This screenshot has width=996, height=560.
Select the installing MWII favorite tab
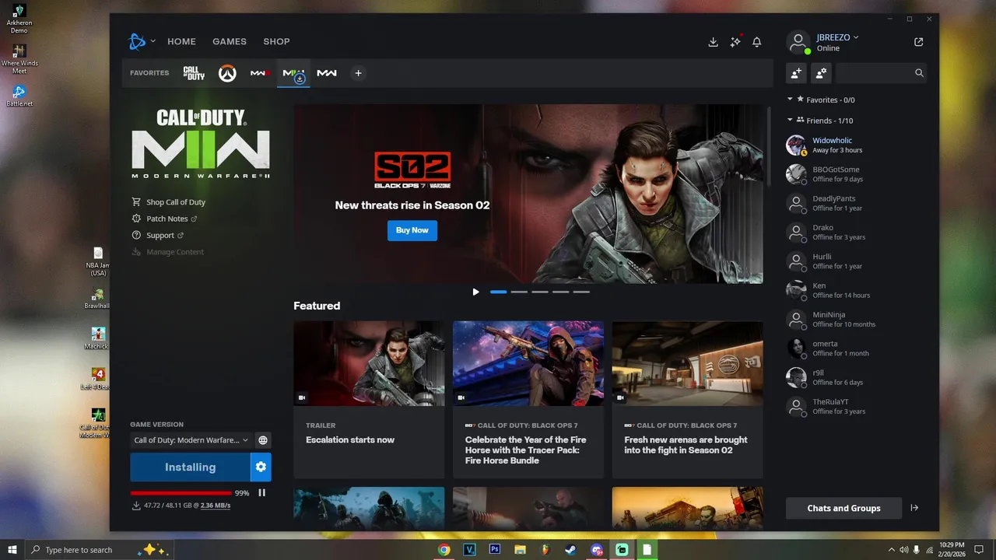coord(293,73)
